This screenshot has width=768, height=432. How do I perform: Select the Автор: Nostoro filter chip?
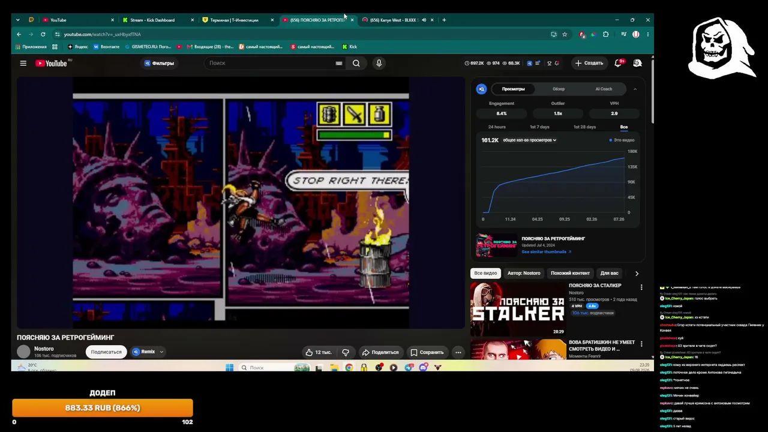(524, 273)
